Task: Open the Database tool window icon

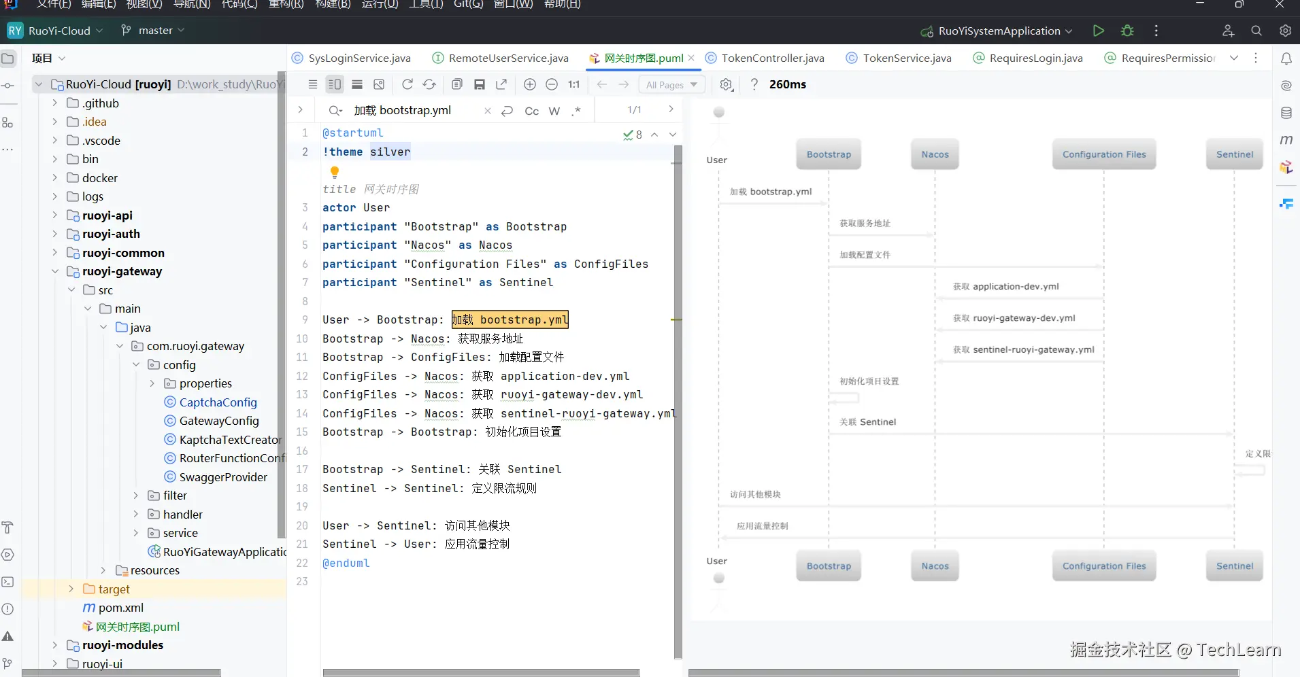Action: pyautogui.click(x=1286, y=113)
